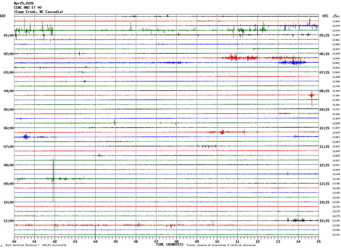341x249 pixels.
Task: Select the 02:00 EDT time label
Action: (x=9, y=54)
